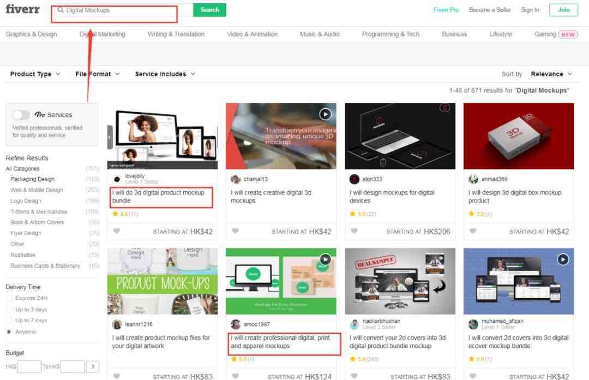The width and height of the screenshot is (589, 380).
Task: Click the Fiverr logo
Action: [x=23, y=9]
